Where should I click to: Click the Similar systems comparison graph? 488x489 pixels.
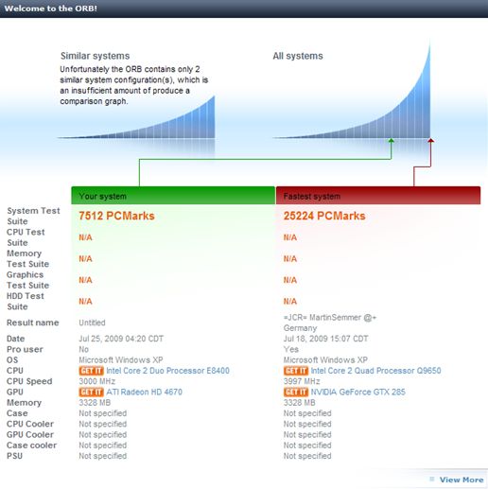point(136,117)
